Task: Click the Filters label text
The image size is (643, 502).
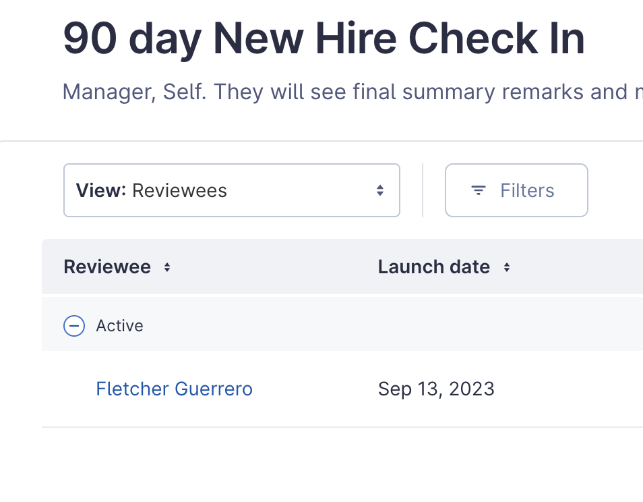Action: point(527,191)
